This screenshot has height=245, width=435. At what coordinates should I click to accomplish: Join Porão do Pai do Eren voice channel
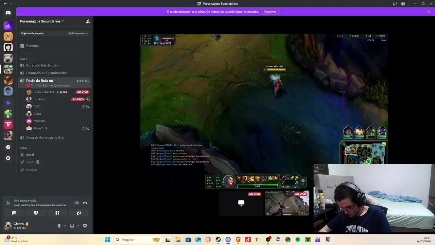pyautogui.click(x=55, y=65)
